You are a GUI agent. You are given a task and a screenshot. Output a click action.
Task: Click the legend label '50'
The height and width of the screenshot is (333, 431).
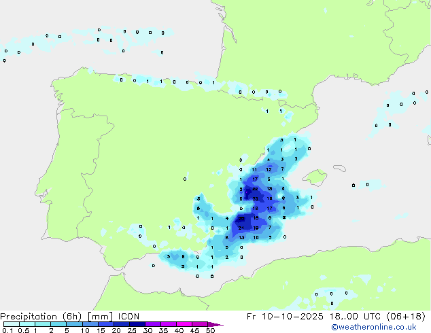click(x=210, y=330)
